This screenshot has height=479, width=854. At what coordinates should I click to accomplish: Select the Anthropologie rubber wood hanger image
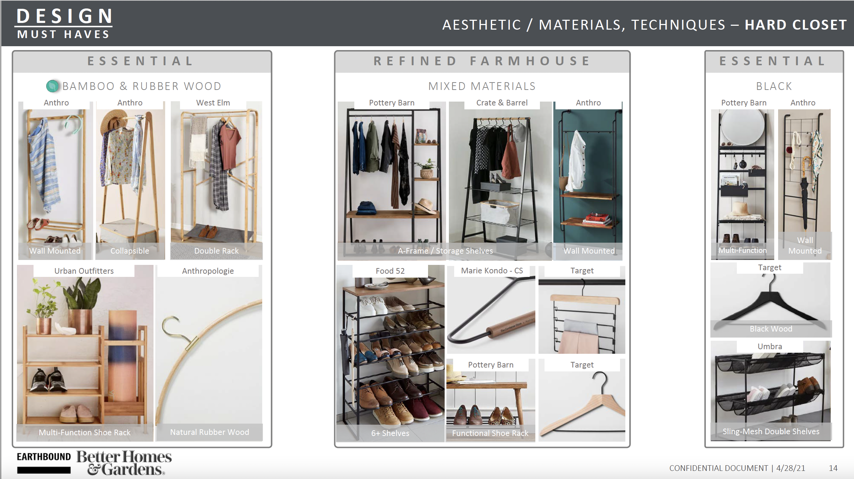209,353
